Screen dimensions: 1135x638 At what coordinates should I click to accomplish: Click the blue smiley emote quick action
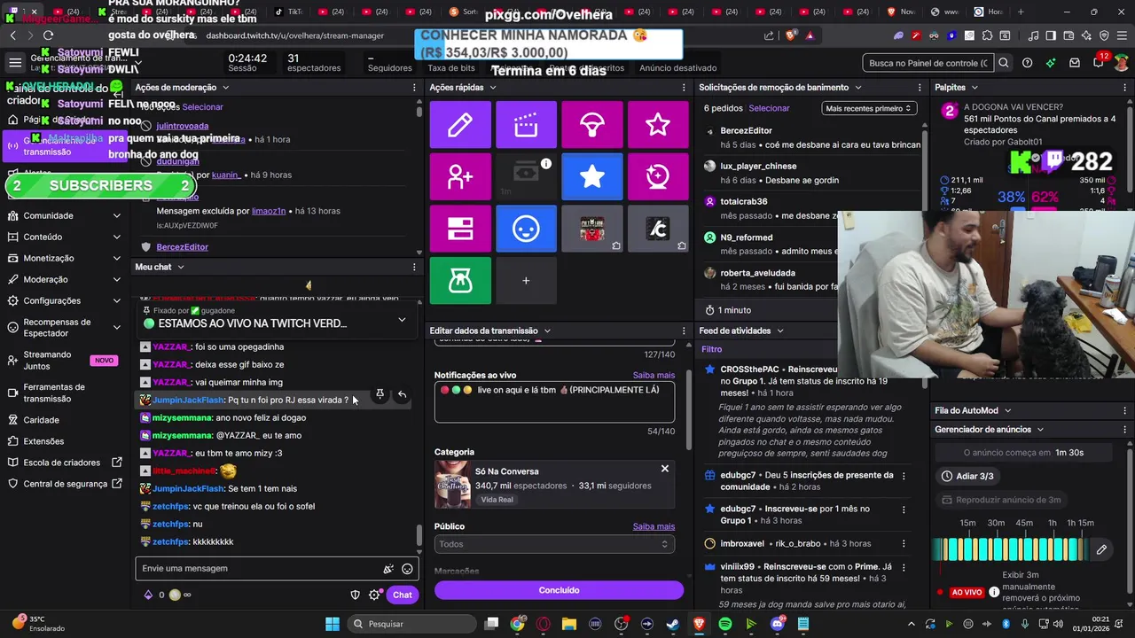coord(526,230)
